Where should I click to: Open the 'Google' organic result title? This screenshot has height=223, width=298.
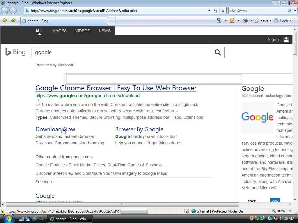click(x=45, y=196)
